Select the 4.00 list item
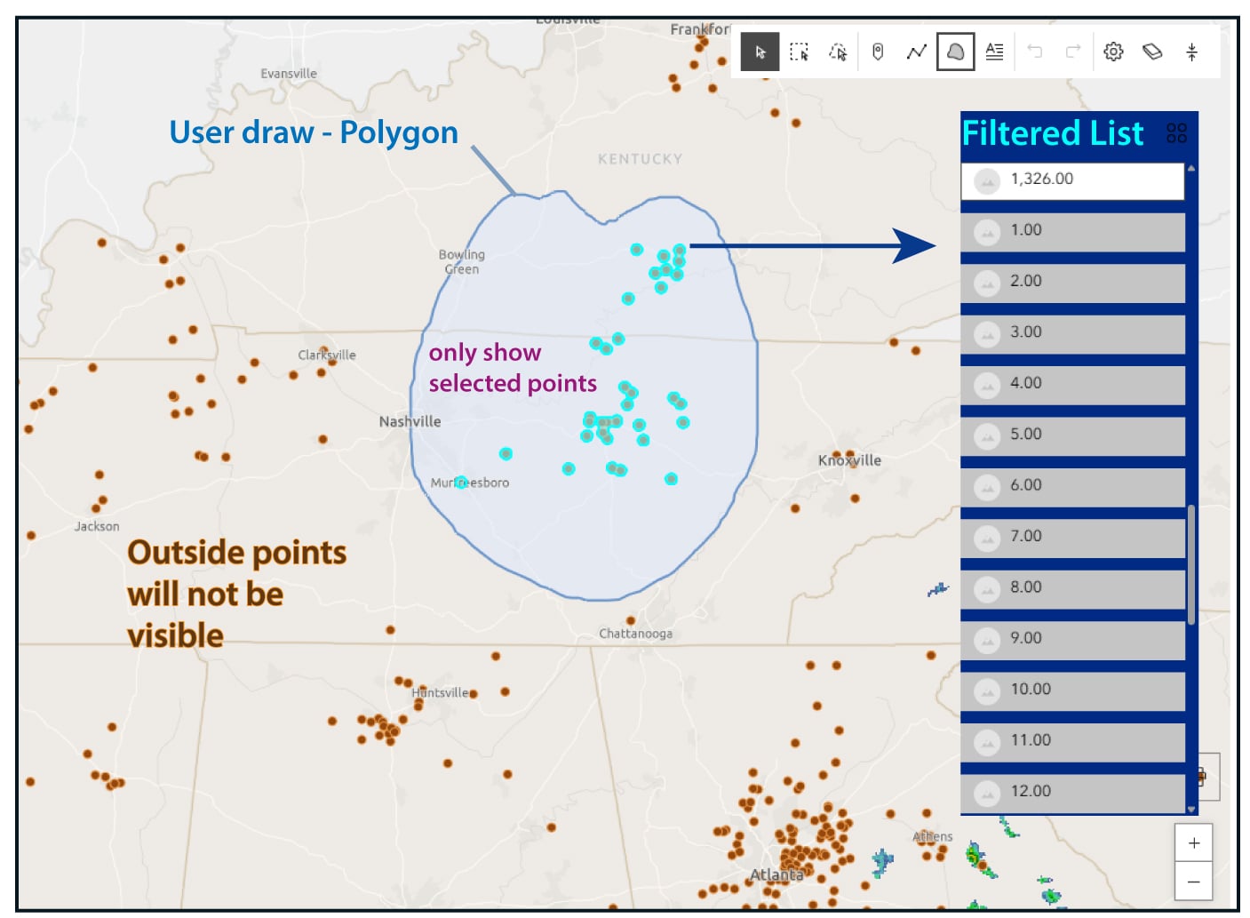The image size is (1250, 918). coord(1072,385)
